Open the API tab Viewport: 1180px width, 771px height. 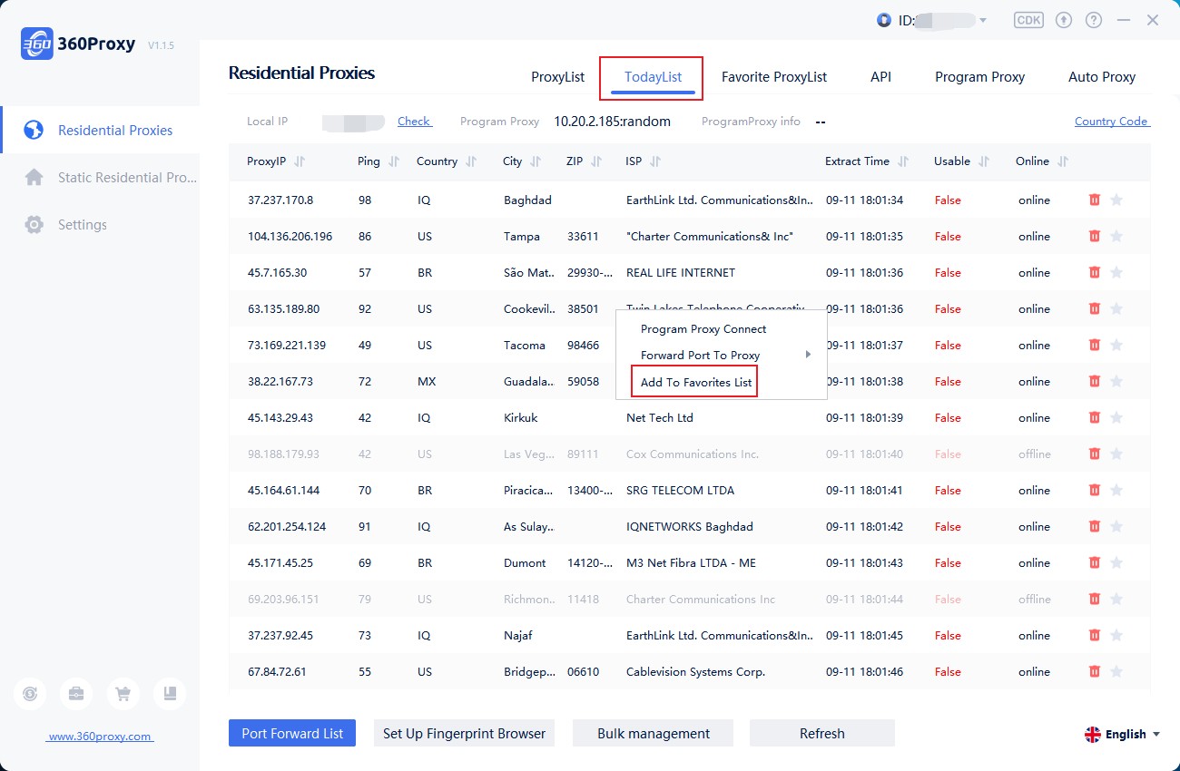click(881, 77)
